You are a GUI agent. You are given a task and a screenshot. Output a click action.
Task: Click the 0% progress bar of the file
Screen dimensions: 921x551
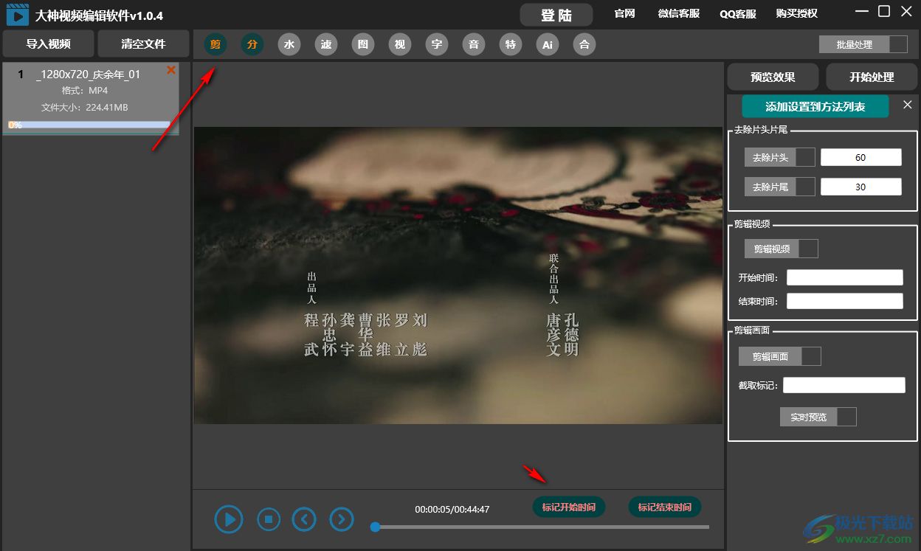click(89, 125)
